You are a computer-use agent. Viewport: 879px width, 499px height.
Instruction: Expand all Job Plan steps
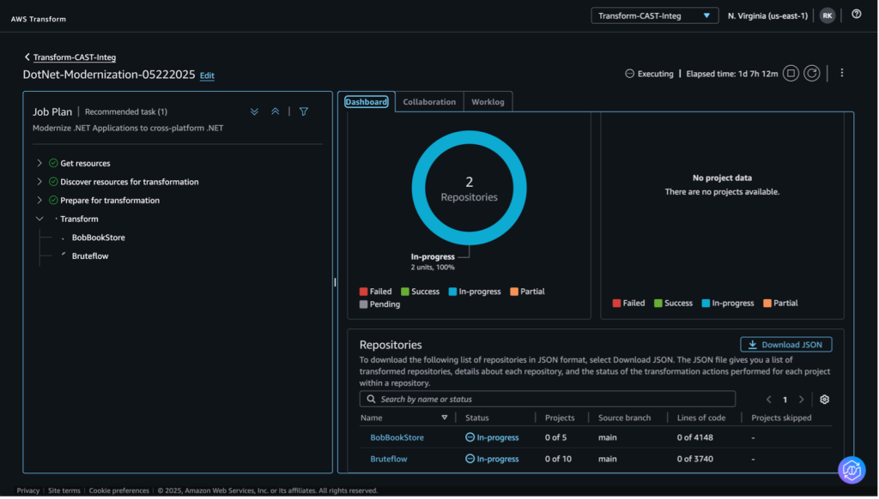pos(253,111)
